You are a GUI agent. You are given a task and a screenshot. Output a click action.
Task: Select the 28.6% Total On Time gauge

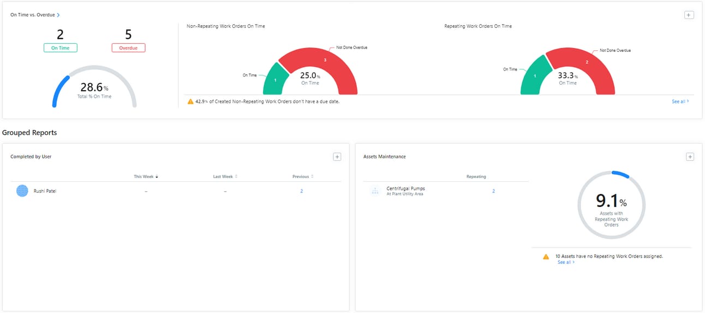coord(94,86)
